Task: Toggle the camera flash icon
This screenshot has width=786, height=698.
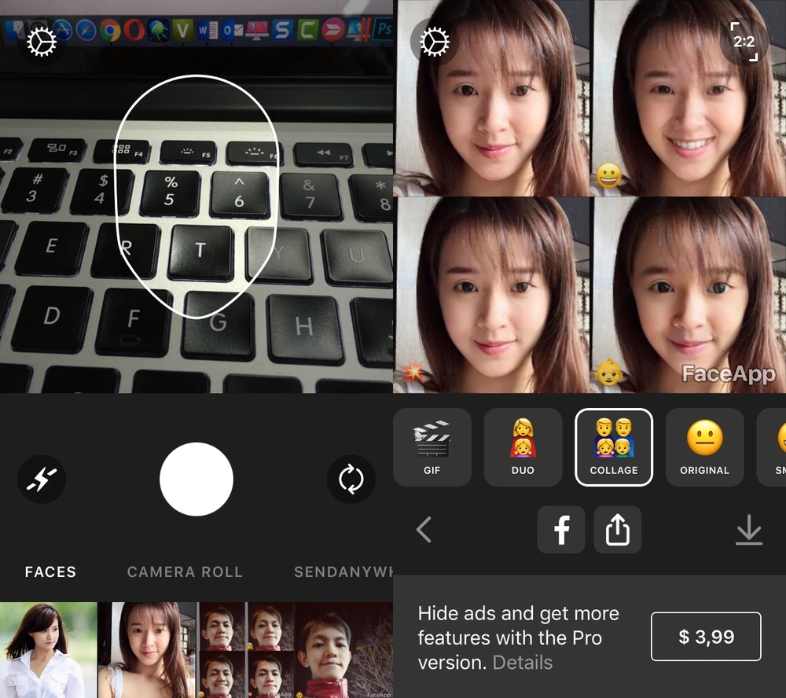Action: point(42,479)
